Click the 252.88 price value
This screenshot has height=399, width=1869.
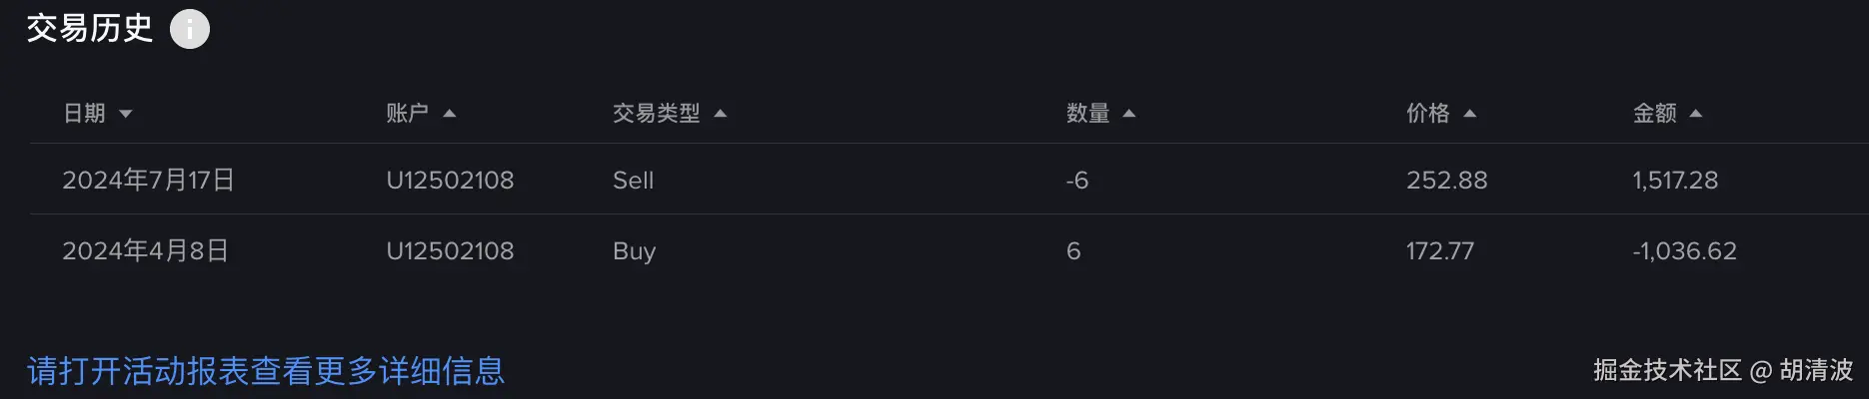coord(1446,181)
